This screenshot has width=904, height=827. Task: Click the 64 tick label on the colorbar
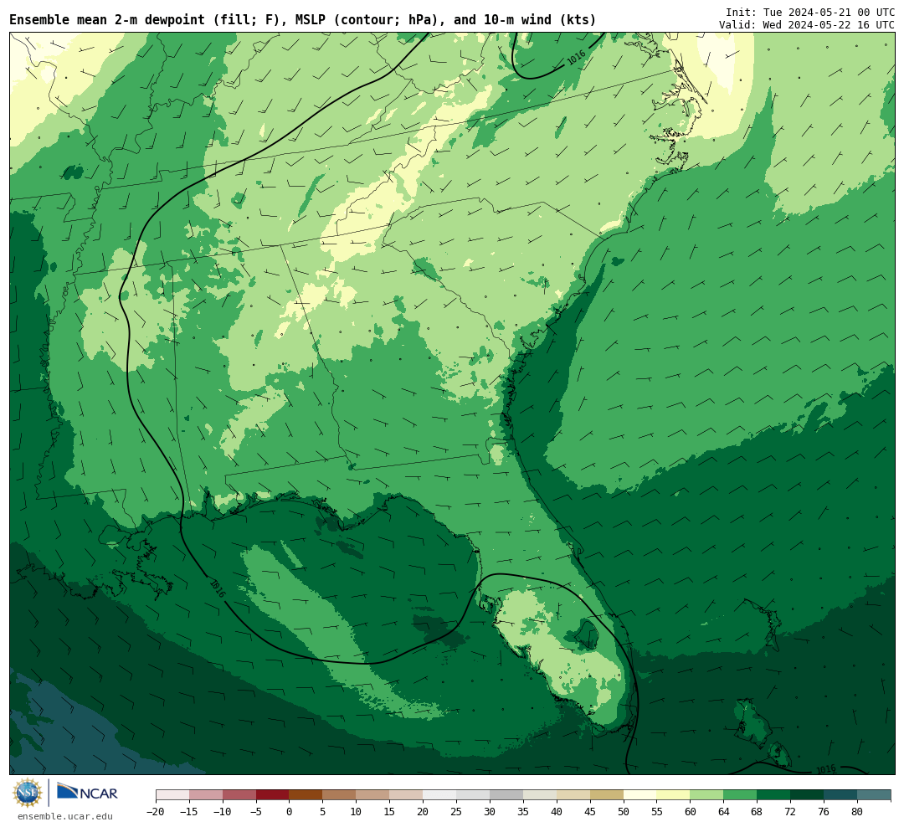pyautogui.click(x=724, y=811)
